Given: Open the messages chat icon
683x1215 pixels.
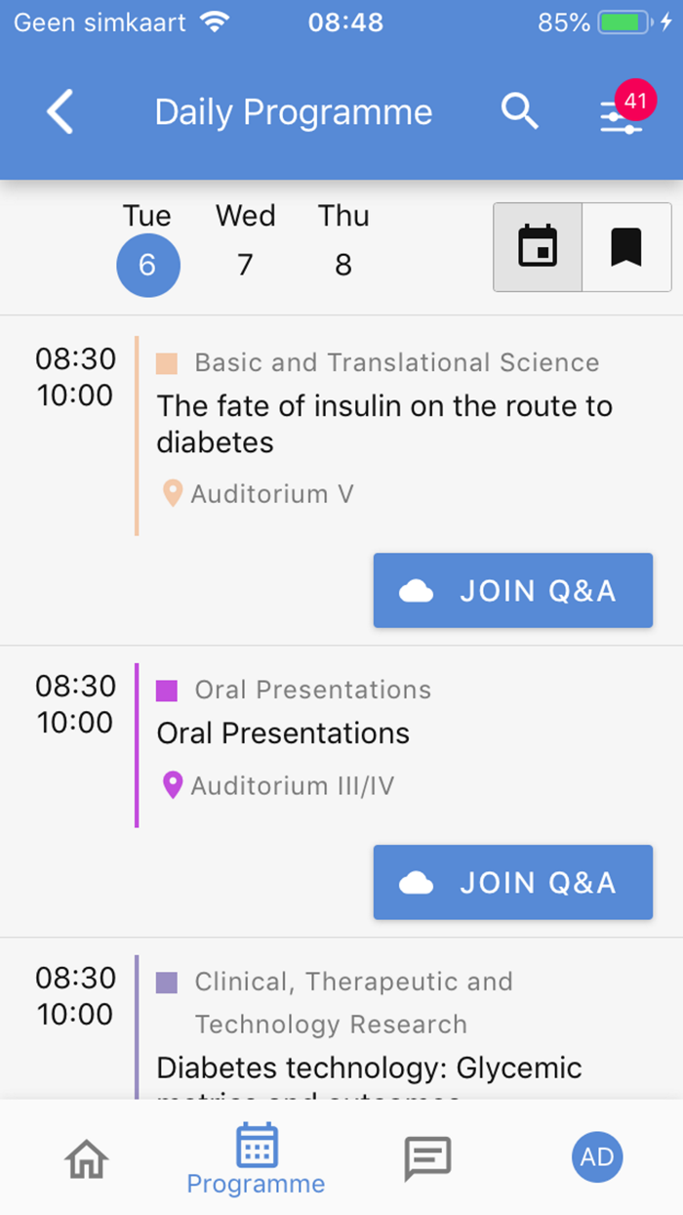Looking at the screenshot, I should coord(427,1158).
